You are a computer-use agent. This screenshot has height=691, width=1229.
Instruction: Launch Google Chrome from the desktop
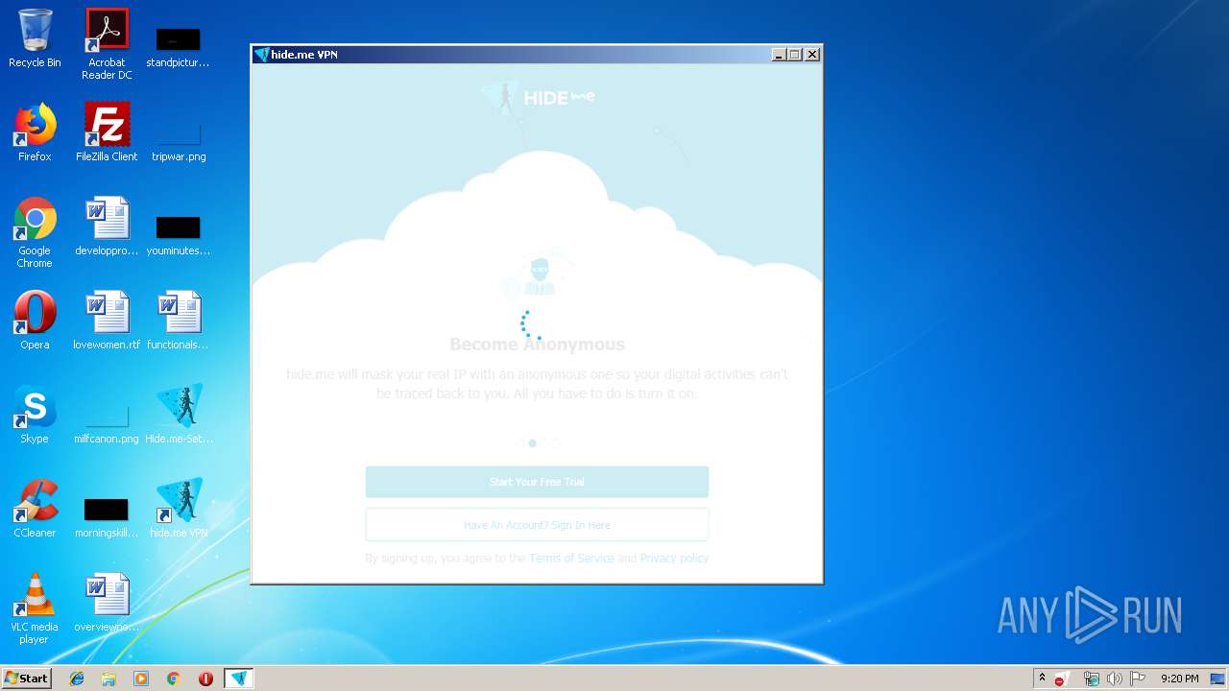click(x=35, y=232)
